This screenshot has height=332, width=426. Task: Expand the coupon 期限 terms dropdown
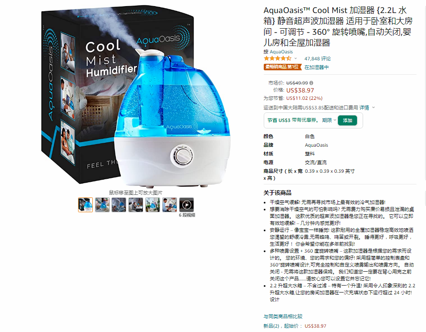tap(329, 120)
